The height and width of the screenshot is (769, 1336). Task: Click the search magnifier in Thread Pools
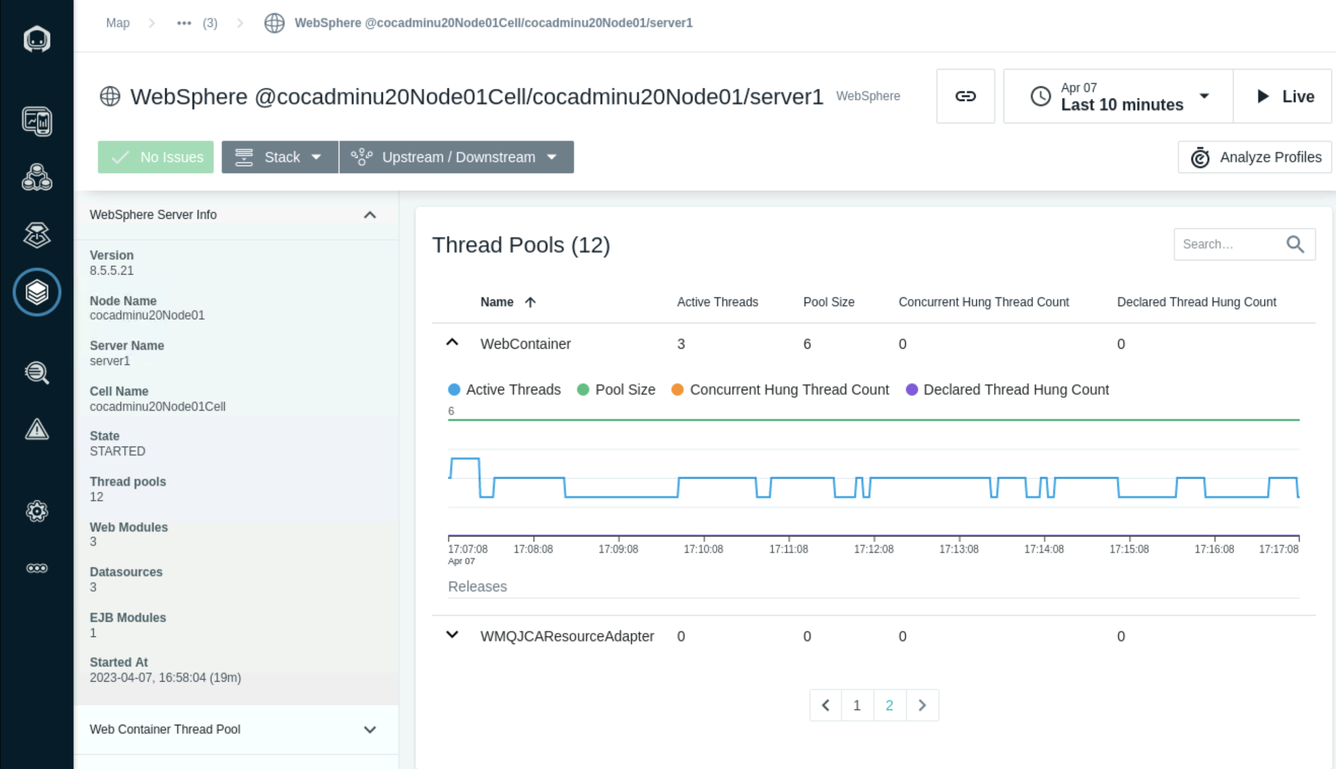1295,244
